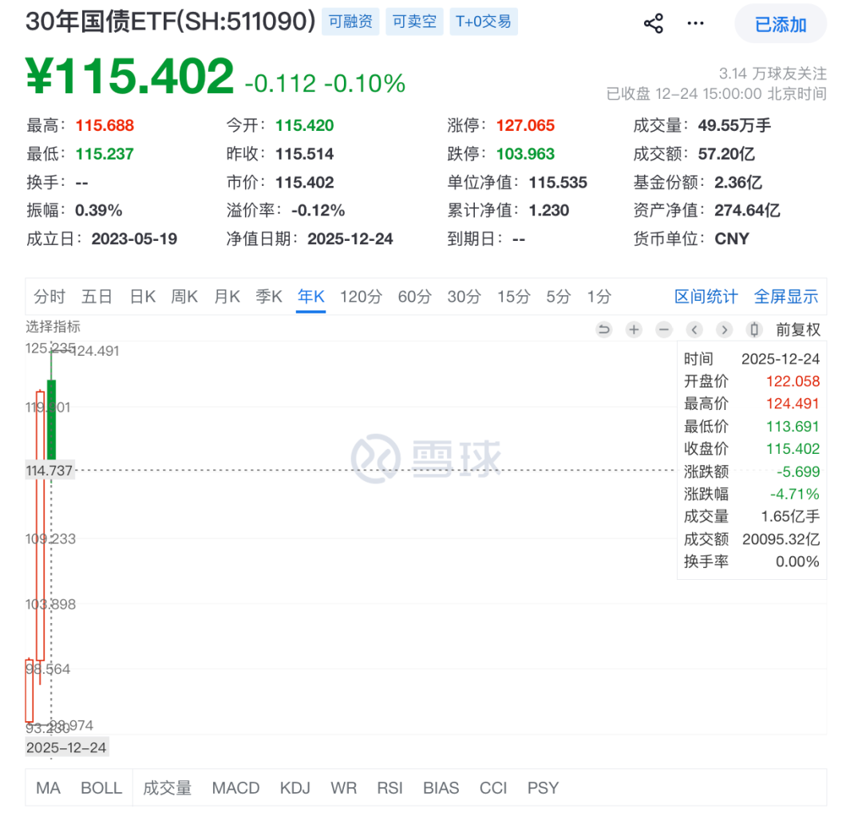Switch to the 30分 tab

[x=464, y=297]
